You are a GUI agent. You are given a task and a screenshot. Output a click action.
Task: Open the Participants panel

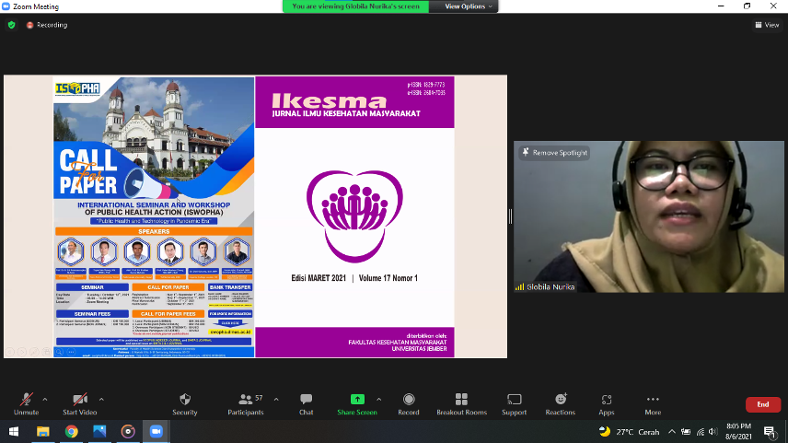(245, 402)
